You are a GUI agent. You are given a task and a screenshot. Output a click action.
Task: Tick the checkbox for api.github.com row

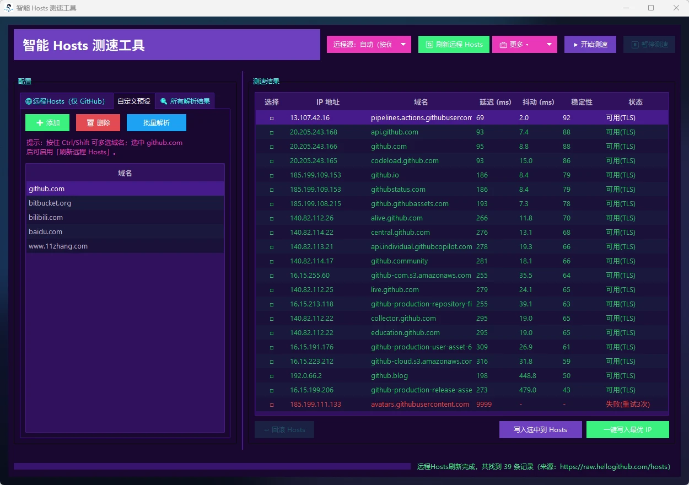(272, 132)
